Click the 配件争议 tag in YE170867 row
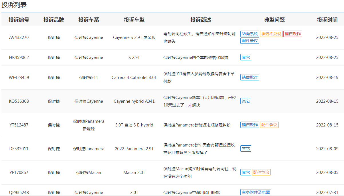Screen dimensions: 344x196 pyautogui.click(x=261, y=172)
